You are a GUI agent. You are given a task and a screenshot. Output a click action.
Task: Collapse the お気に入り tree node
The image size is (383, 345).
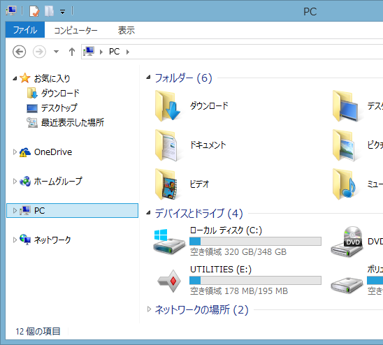pos(15,79)
